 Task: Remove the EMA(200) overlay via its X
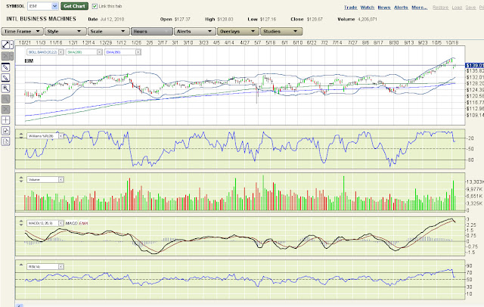(x=138, y=52)
